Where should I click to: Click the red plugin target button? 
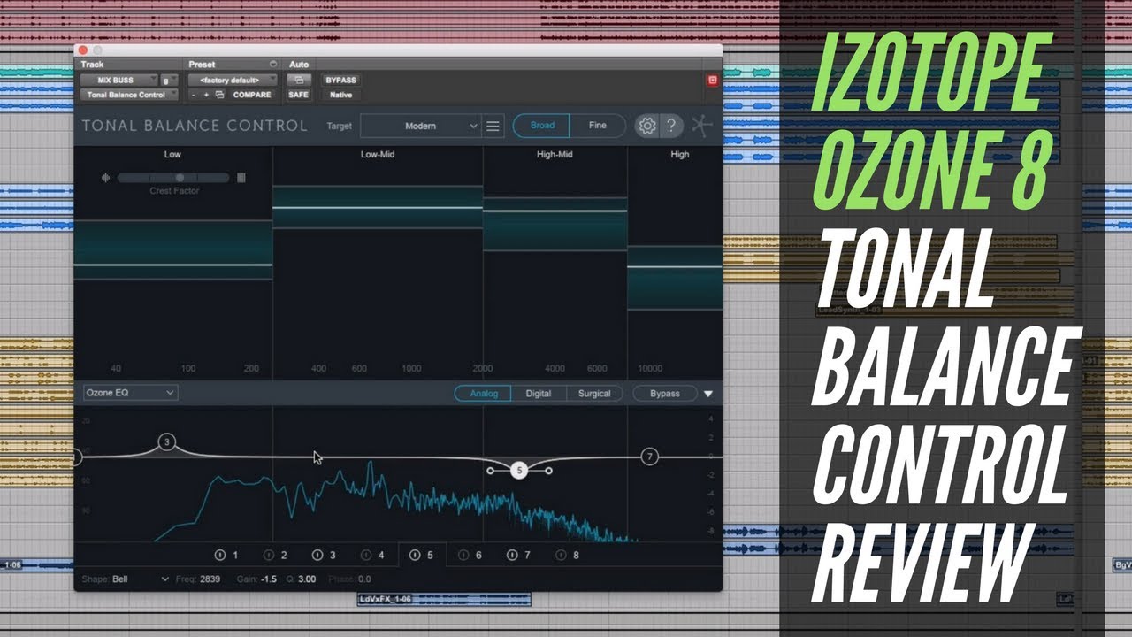pos(713,80)
